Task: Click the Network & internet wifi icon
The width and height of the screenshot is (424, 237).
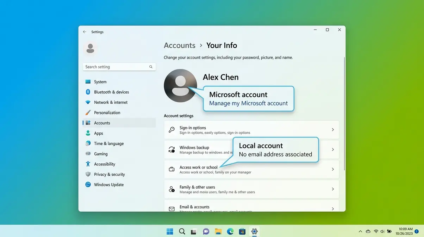Action: click(x=88, y=102)
